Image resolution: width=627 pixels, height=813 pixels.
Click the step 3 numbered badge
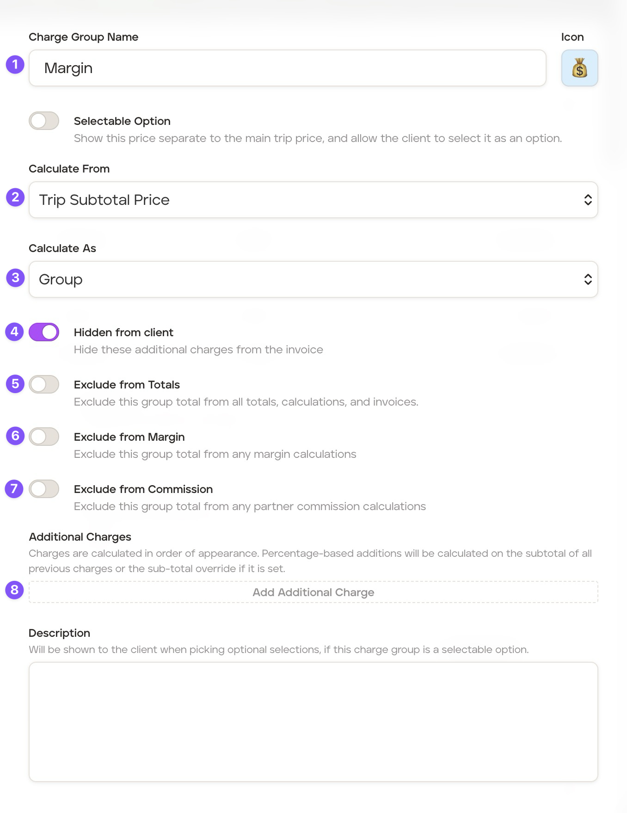15,278
